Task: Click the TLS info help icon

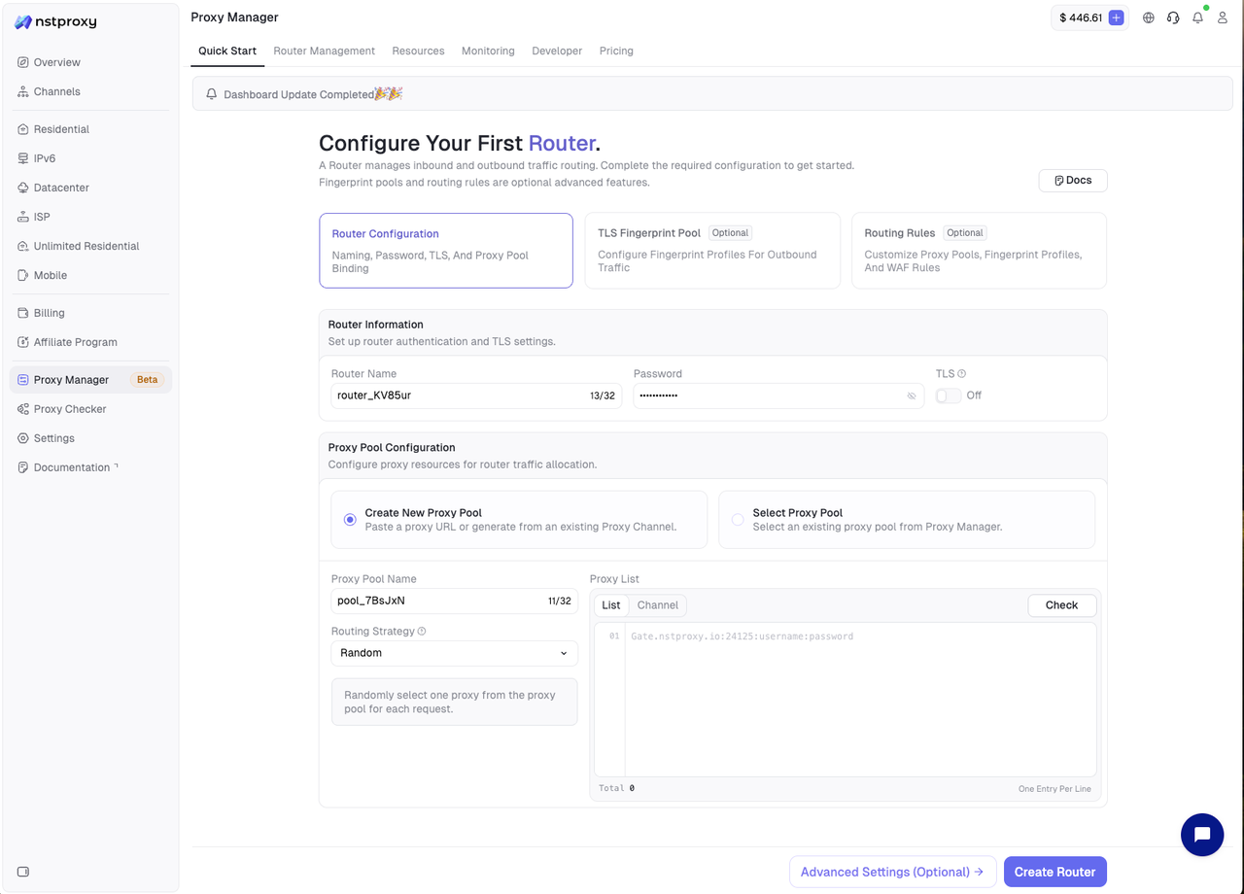Action: tap(962, 373)
